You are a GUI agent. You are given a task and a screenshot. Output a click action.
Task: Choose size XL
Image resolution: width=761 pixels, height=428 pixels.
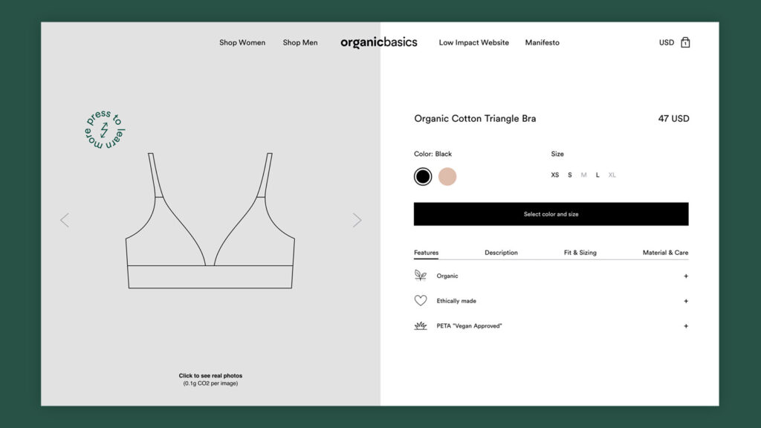(612, 175)
